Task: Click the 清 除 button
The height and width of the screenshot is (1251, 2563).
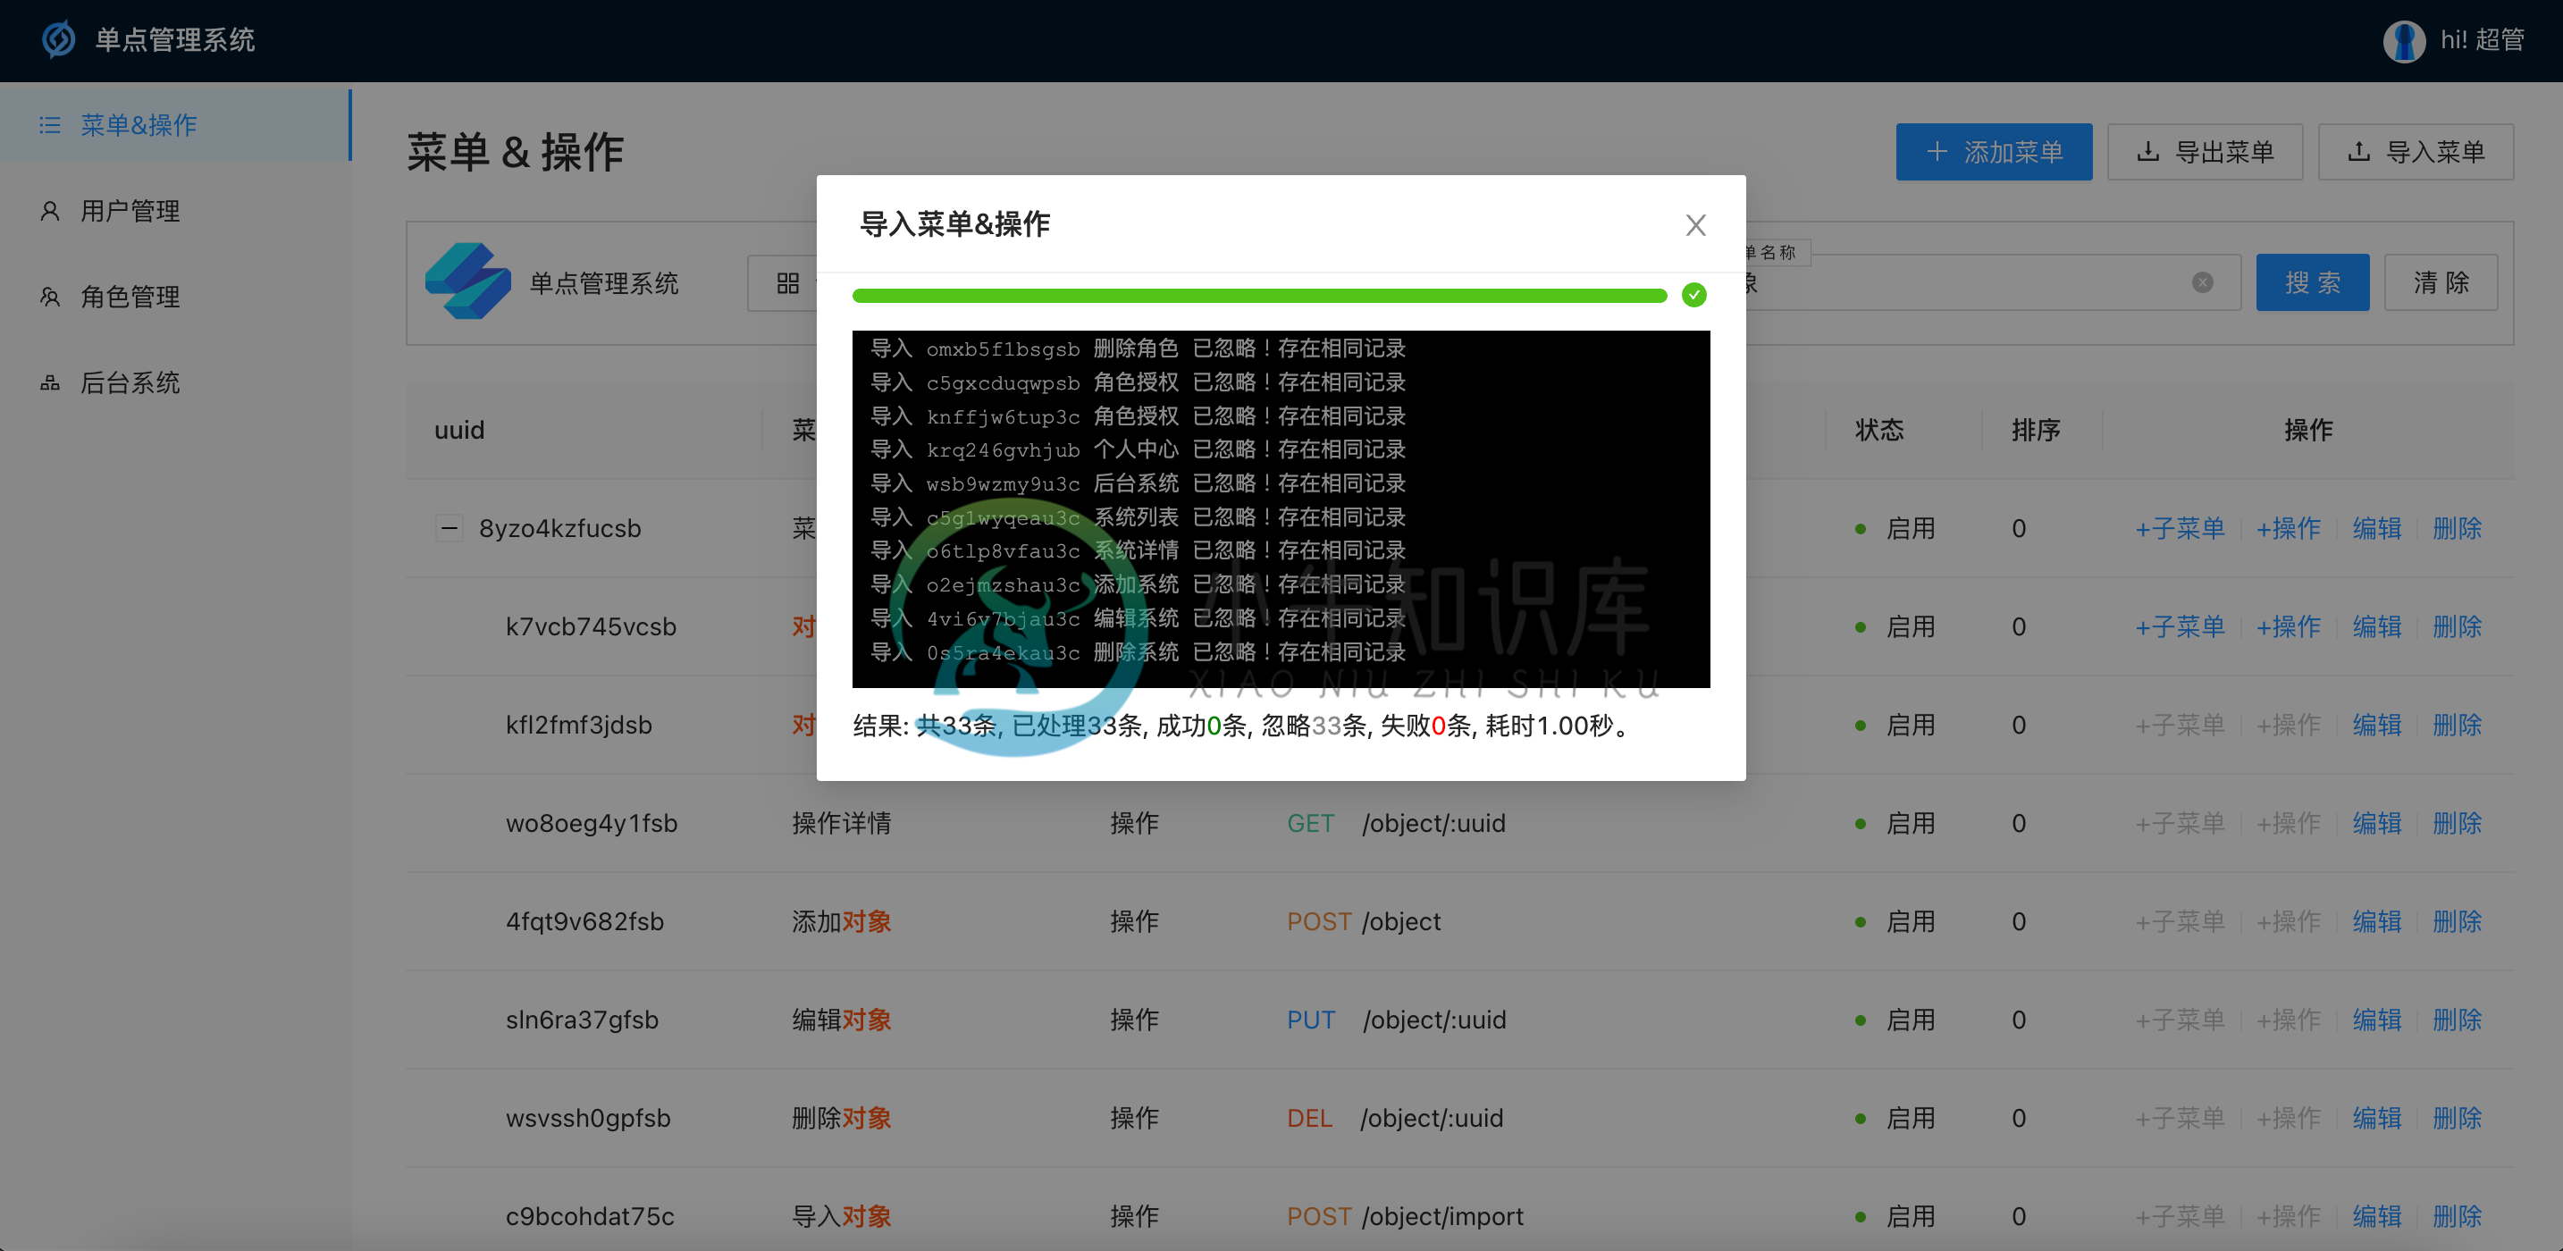Action: [x=2440, y=282]
